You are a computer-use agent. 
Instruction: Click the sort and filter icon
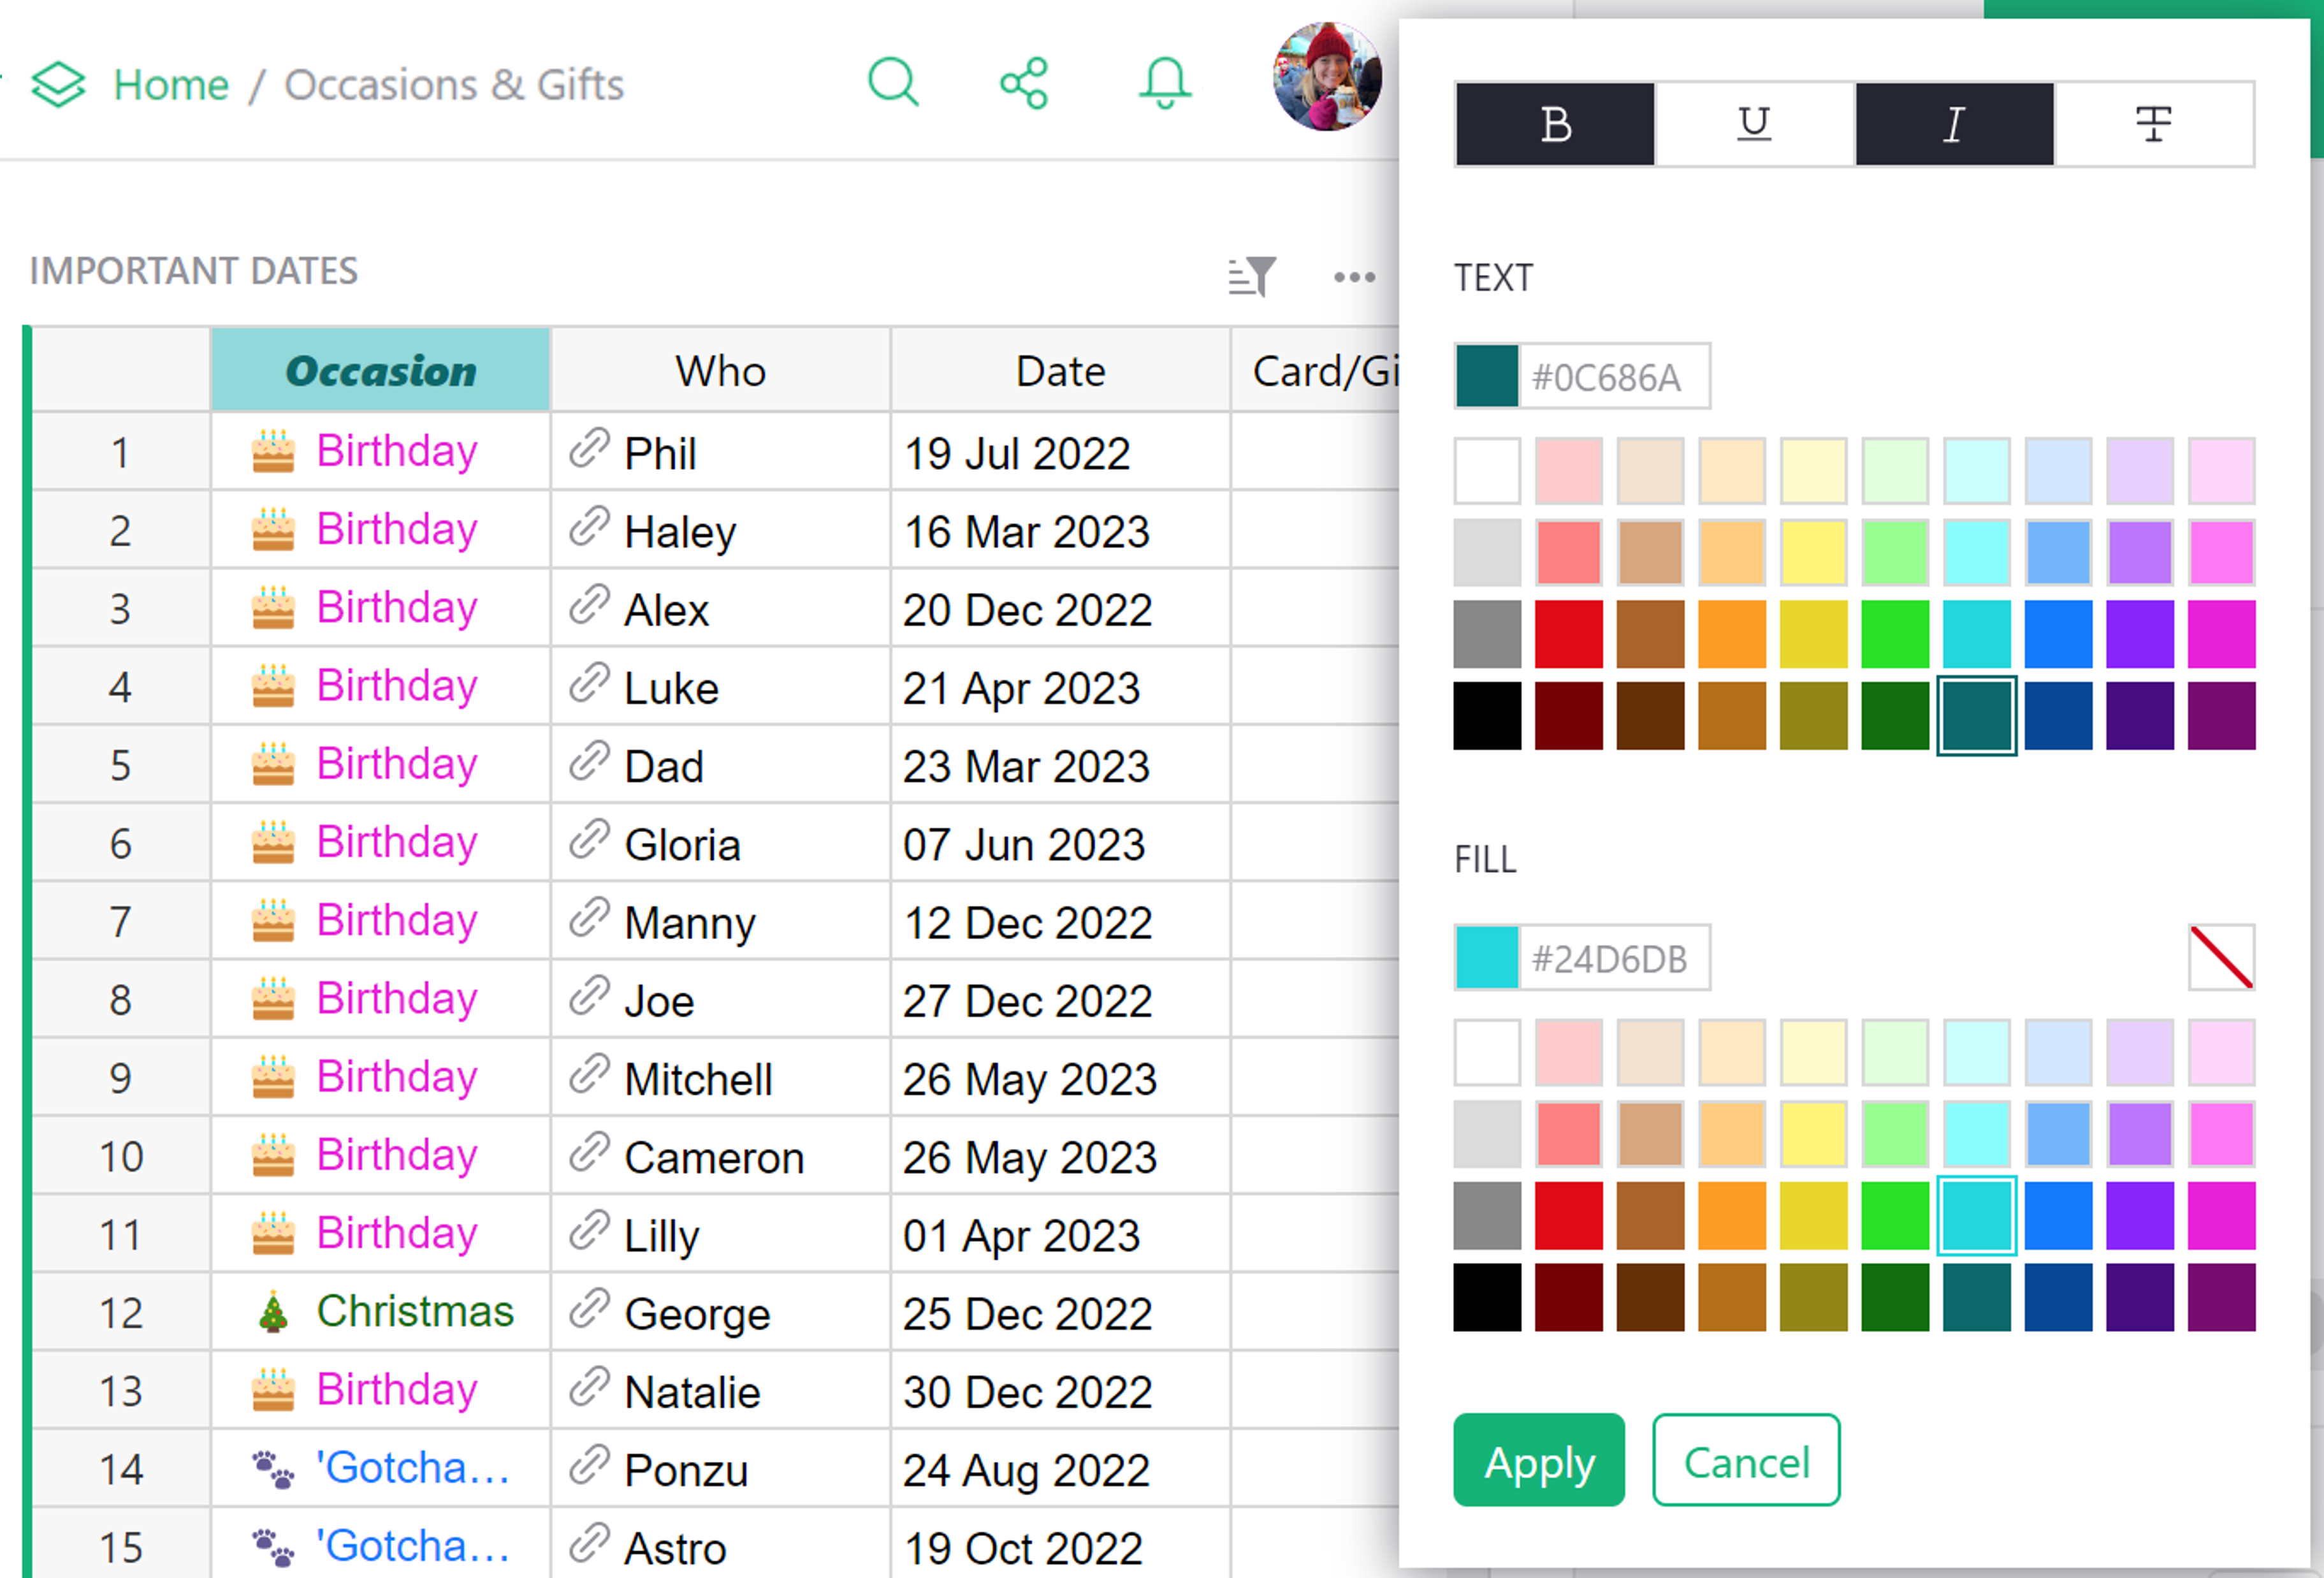pos(1252,276)
